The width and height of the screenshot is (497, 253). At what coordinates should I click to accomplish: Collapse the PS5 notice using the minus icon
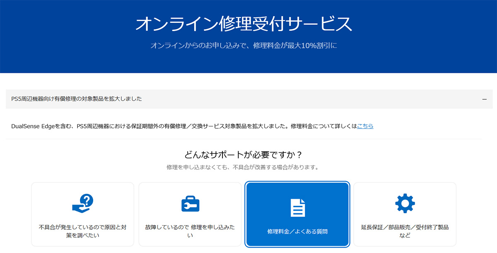pyautogui.click(x=484, y=99)
